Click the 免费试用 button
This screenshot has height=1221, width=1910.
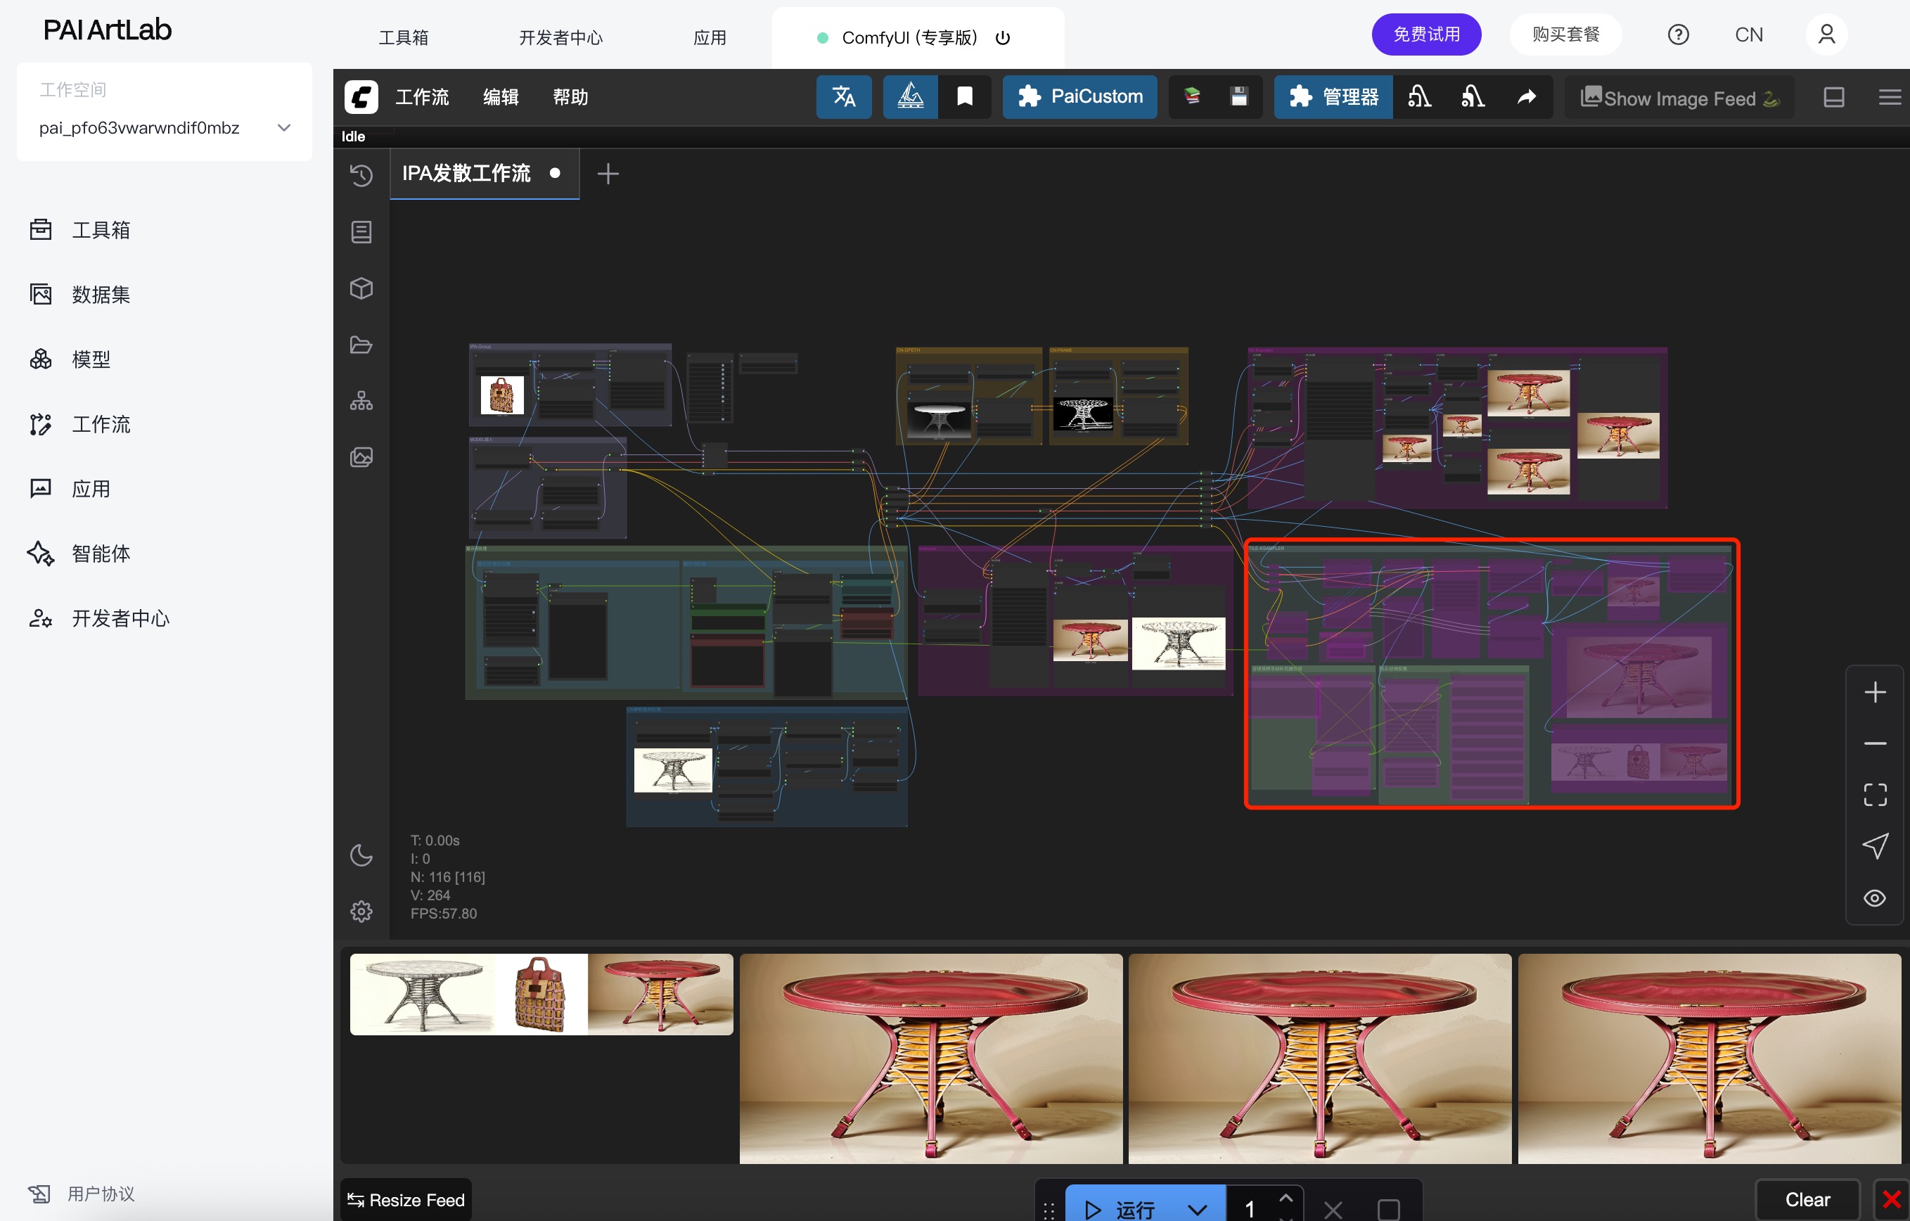pyautogui.click(x=1425, y=34)
